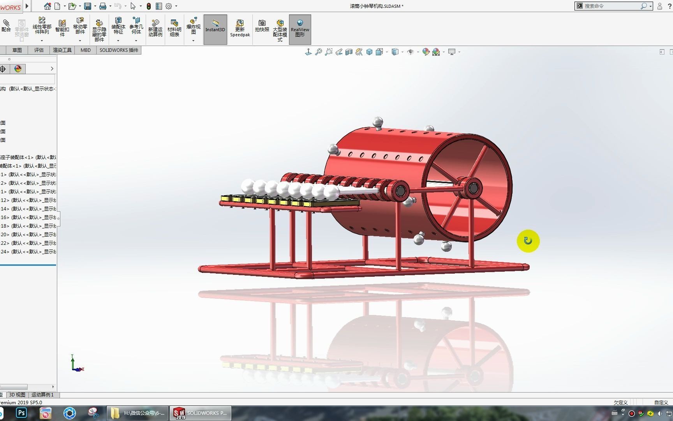Click 更新 Speedpak tool
This screenshot has height=421, width=673.
coord(240,28)
